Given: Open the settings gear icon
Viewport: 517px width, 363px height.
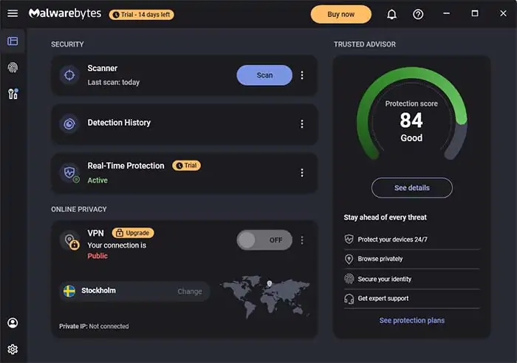Looking at the screenshot, I should point(13,349).
